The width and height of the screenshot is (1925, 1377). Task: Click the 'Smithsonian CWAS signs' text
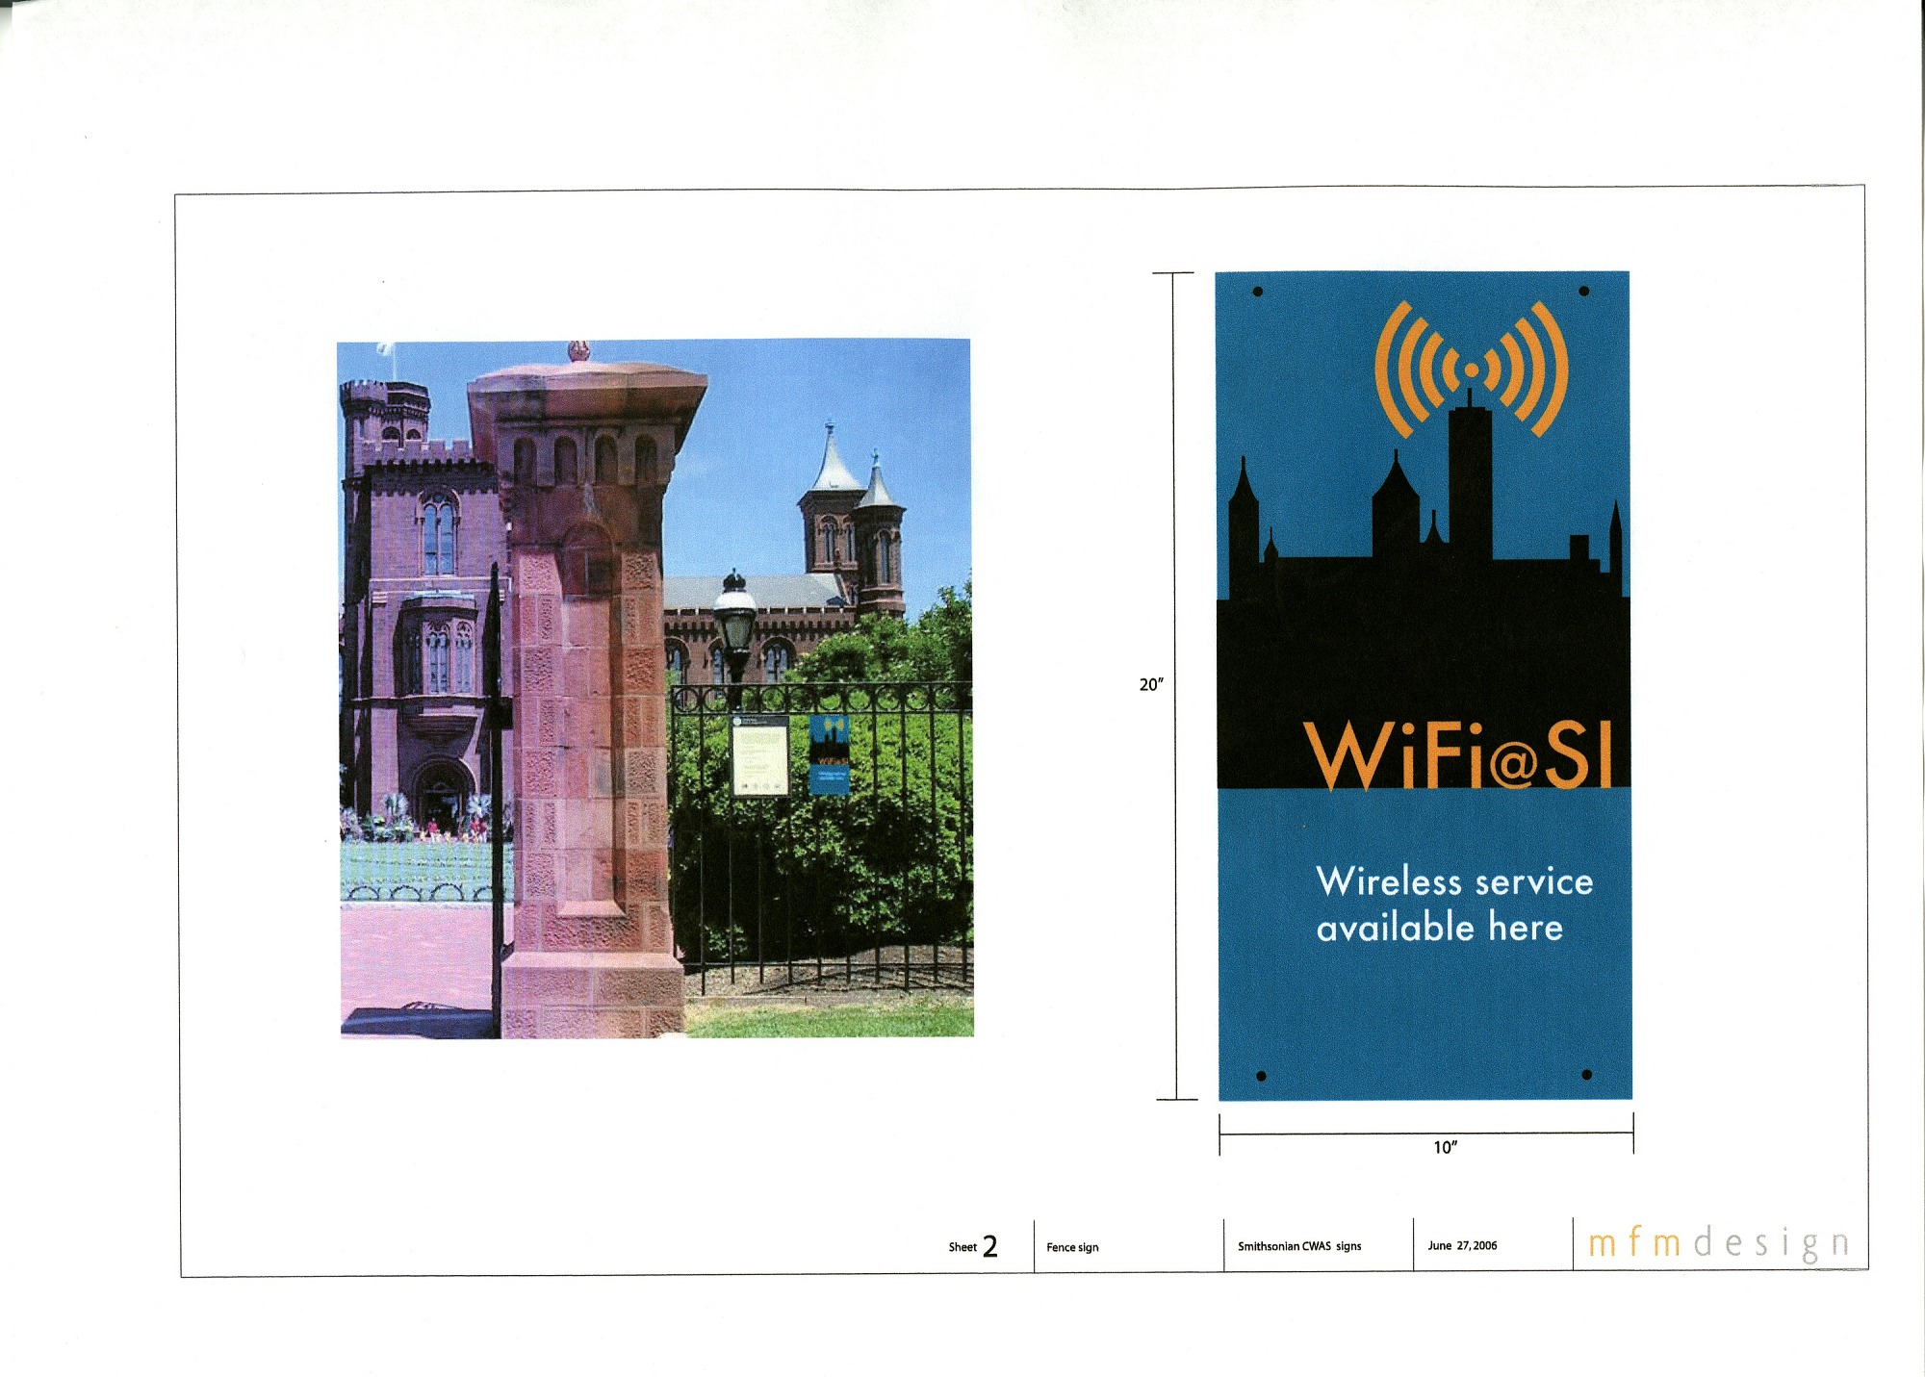pyautogui.click(x=1299, y=1246)
